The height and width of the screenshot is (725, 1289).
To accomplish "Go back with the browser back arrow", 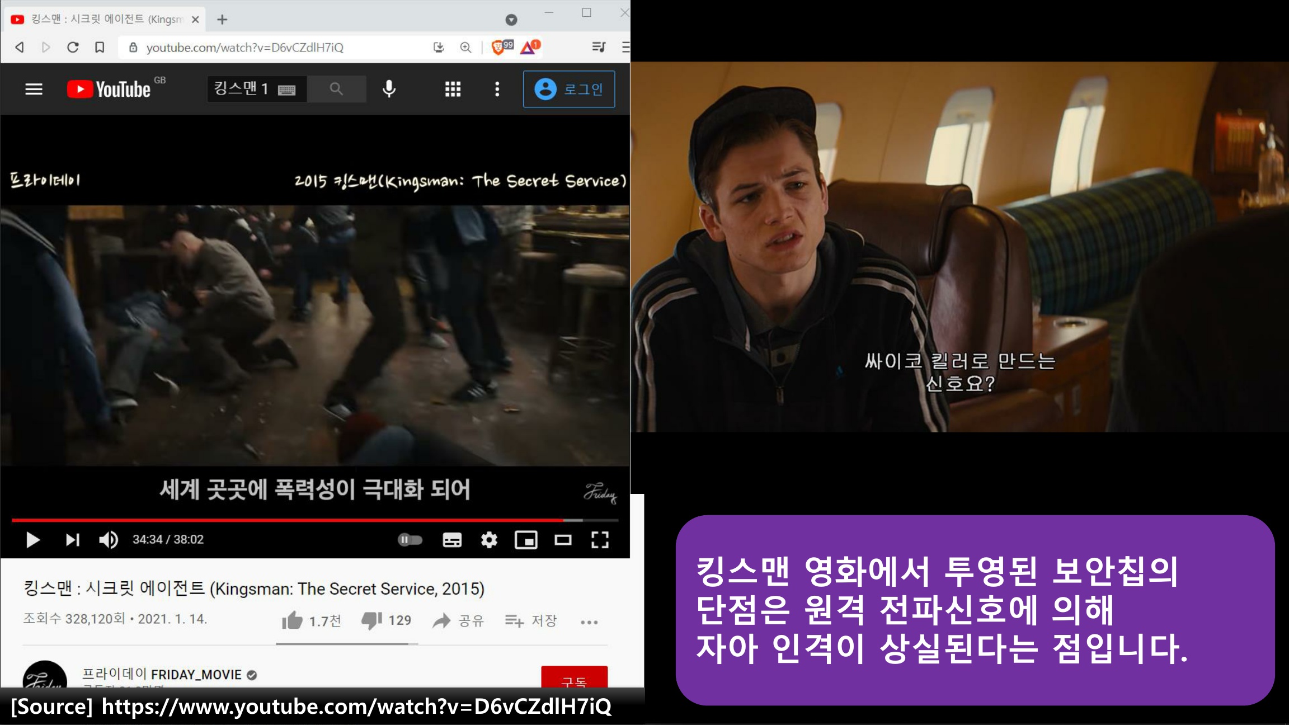I will 20,48.
